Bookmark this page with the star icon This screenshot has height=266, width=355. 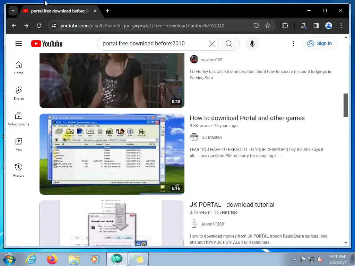[x=268, y=26]
